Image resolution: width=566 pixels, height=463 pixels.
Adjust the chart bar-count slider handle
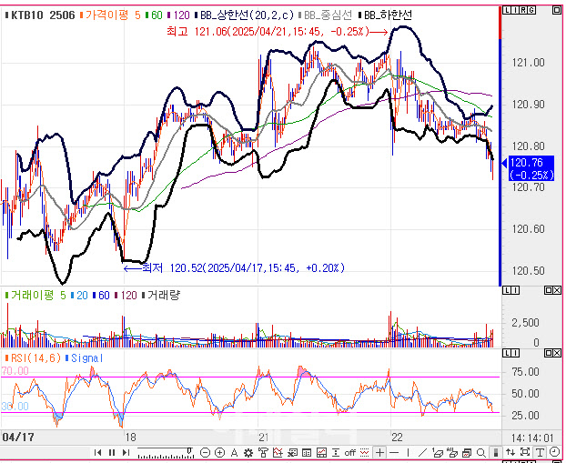click(189, 450)
